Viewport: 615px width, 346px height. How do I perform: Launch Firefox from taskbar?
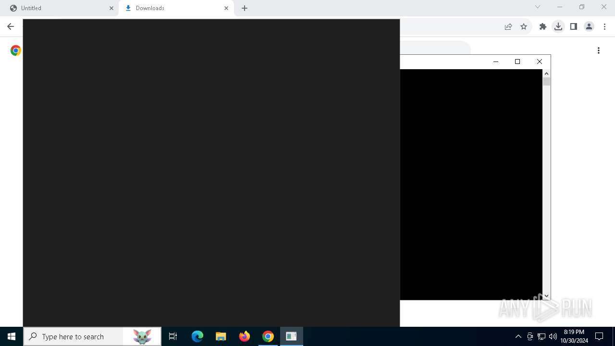point(245,336)
